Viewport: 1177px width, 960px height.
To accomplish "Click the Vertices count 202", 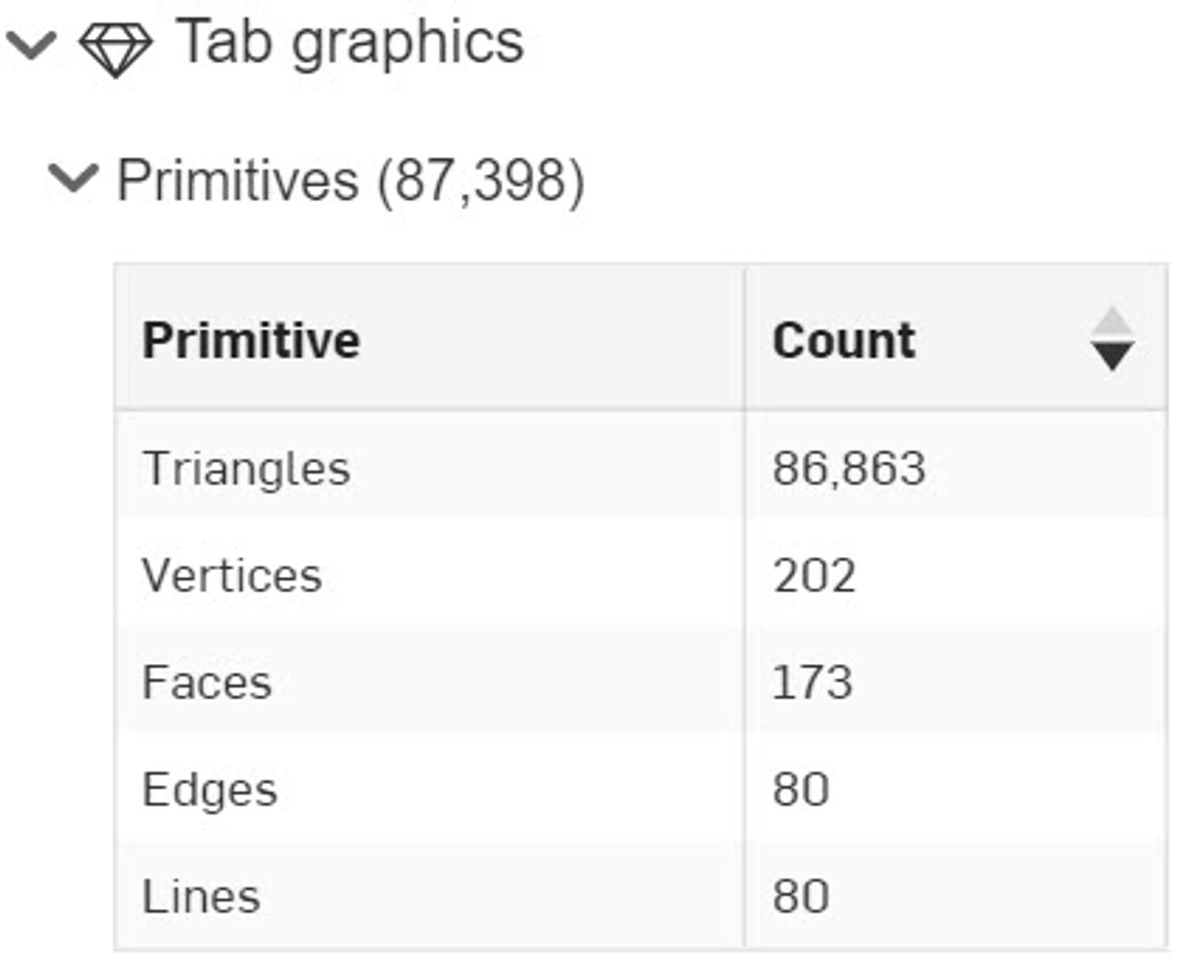I will coord(814,575).
